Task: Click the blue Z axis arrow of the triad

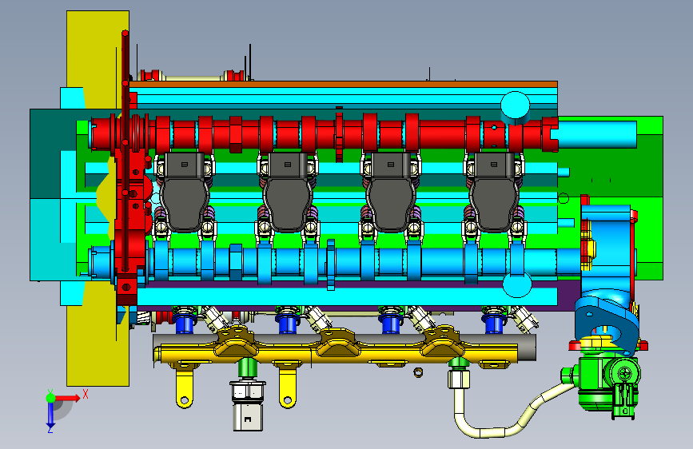Action: (50, 416)
